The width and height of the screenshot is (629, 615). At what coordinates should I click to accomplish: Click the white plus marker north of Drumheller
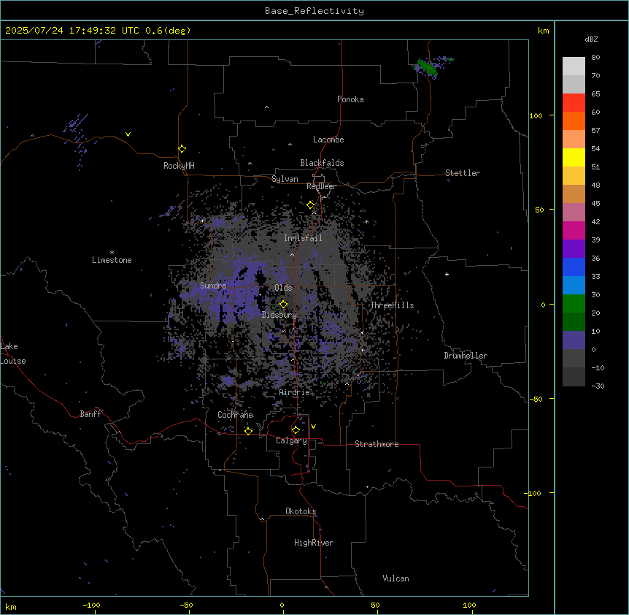click(447, 274)
